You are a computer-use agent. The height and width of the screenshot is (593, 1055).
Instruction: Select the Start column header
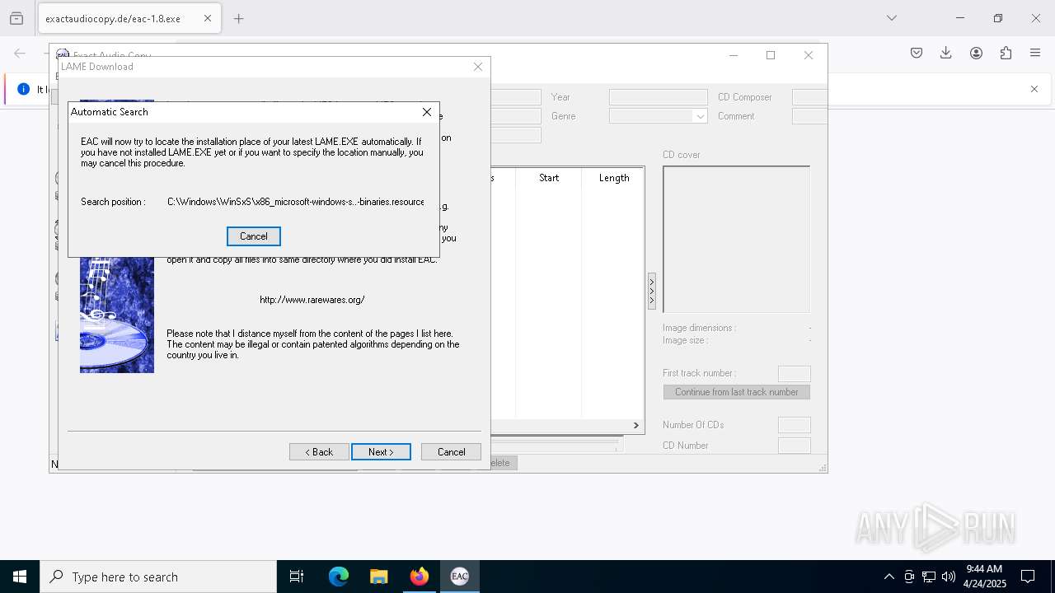tap(549, 178)
